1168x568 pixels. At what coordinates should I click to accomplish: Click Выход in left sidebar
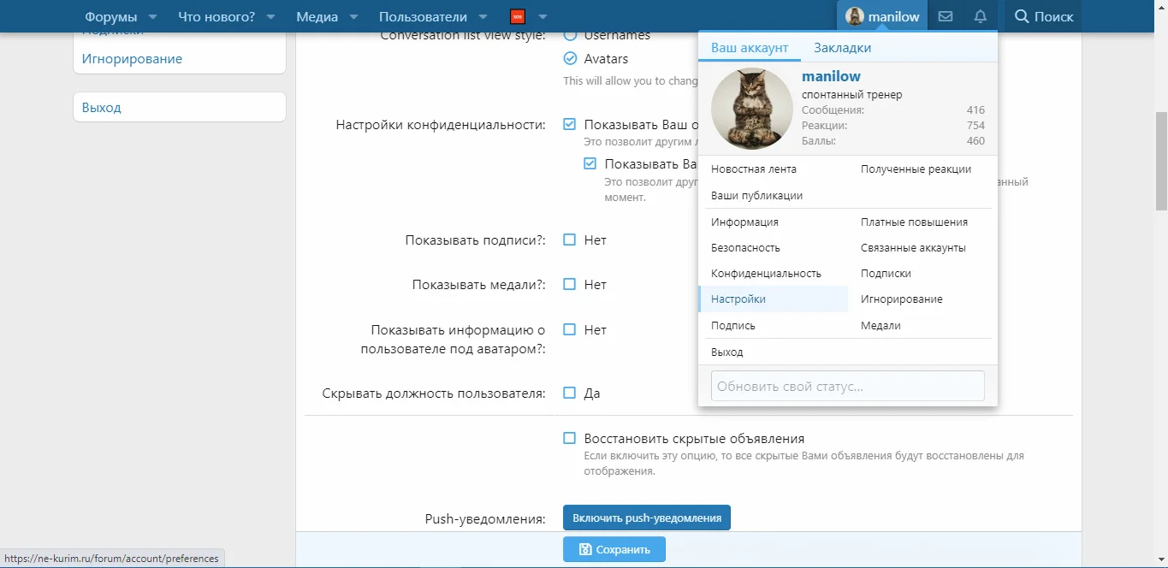coord(102,107)
